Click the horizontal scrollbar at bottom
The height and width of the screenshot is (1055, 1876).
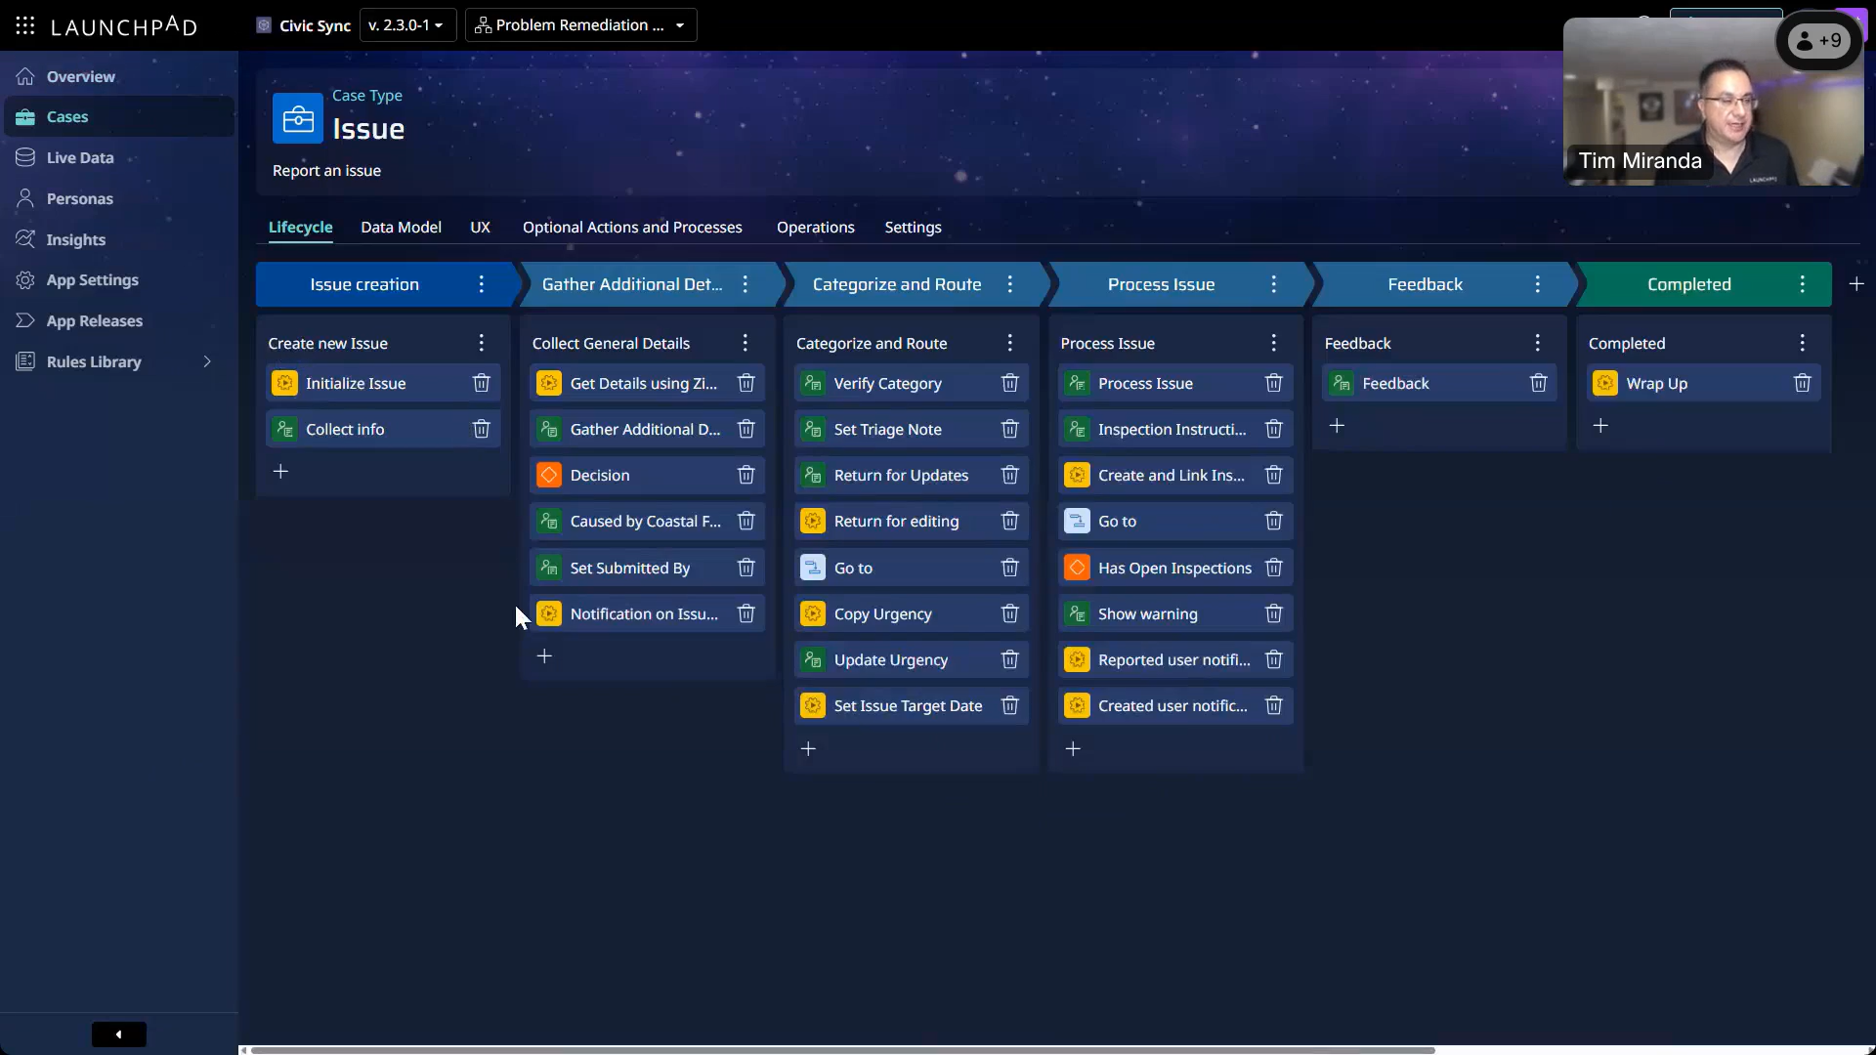pos(840,1050)
